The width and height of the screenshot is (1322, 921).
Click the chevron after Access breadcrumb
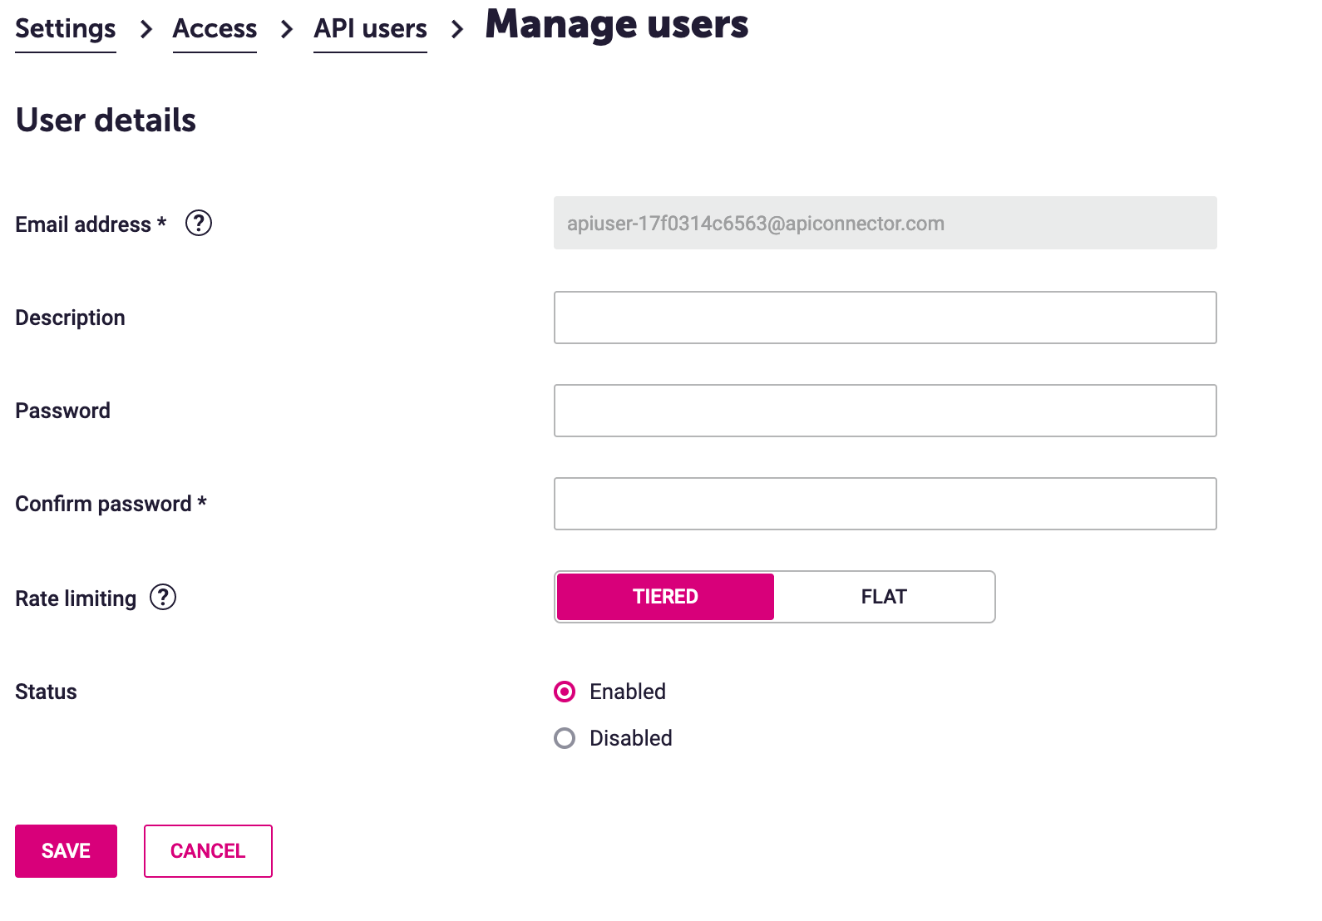click(x=287, y=29)
